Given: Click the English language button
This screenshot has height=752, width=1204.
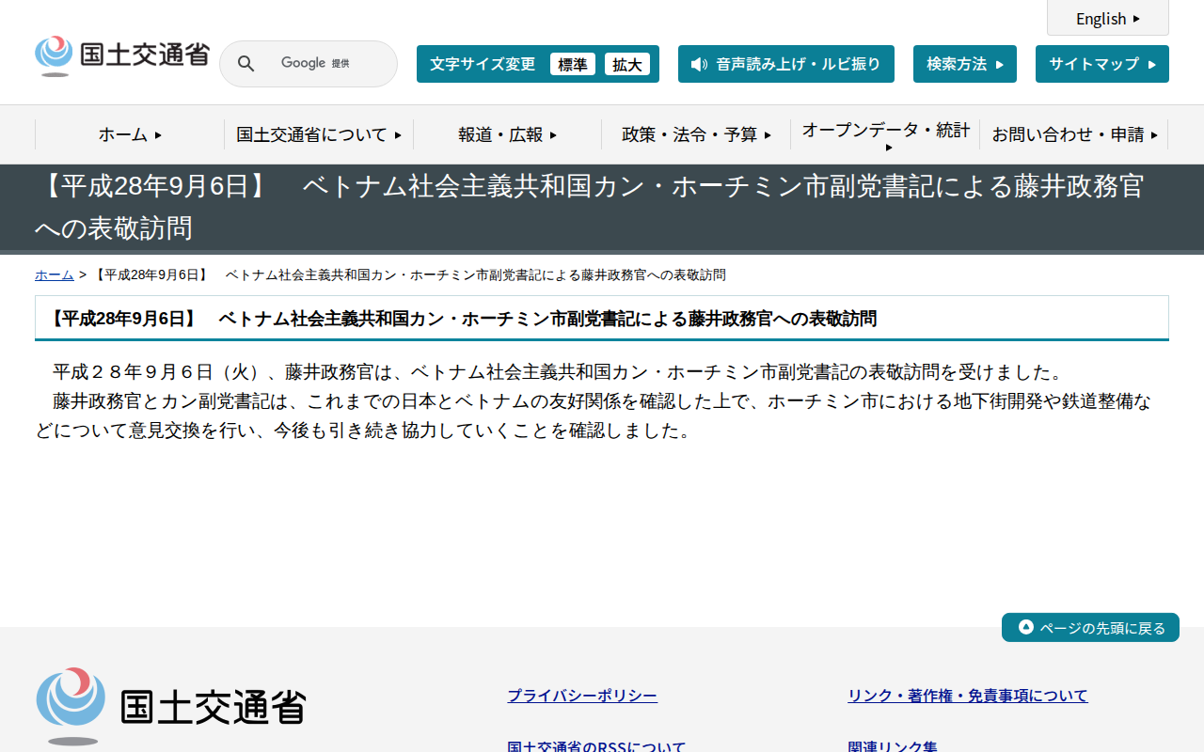Looking at the screenshot, I should 1107,18.
